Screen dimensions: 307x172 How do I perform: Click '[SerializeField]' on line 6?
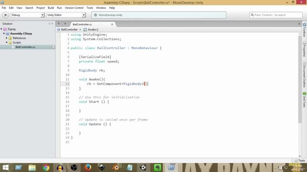point(95,57)
